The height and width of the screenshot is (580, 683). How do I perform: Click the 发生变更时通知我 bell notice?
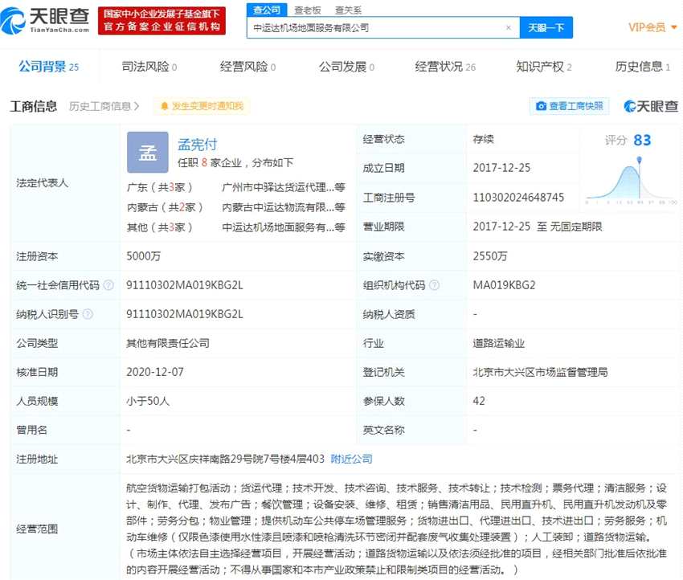202,106
